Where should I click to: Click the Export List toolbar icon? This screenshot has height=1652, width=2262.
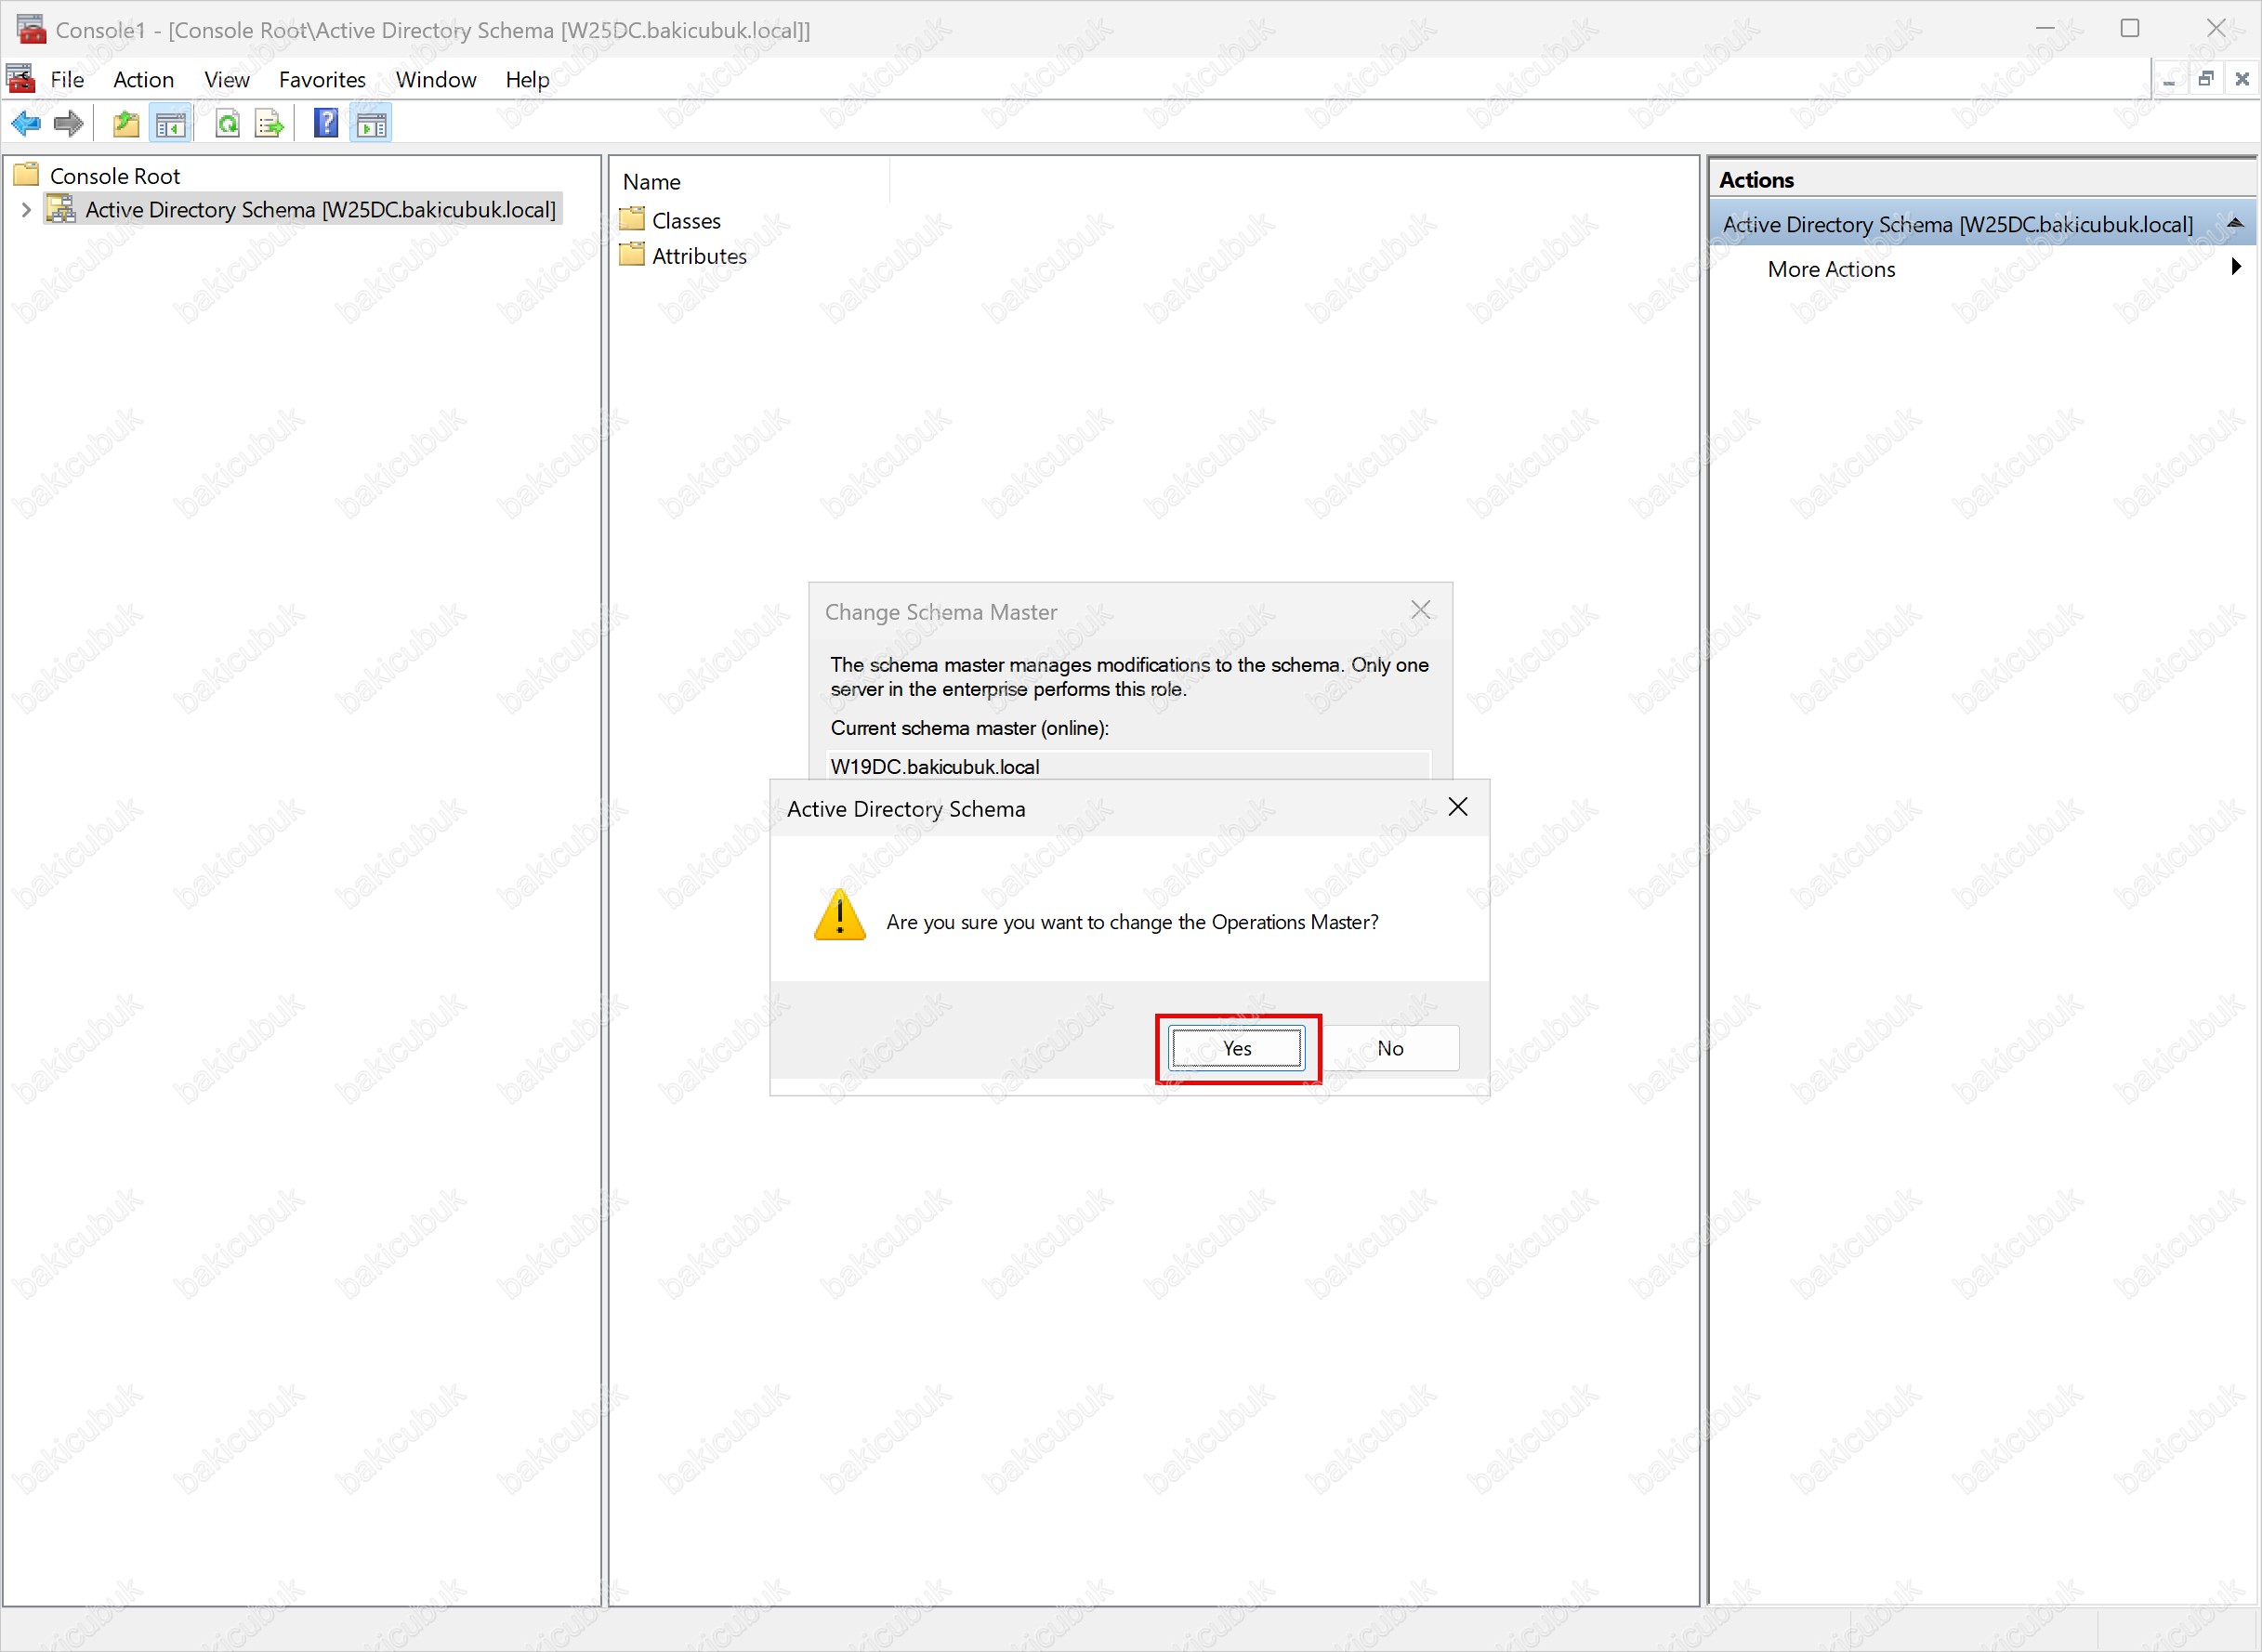click(x=269, y=124)
